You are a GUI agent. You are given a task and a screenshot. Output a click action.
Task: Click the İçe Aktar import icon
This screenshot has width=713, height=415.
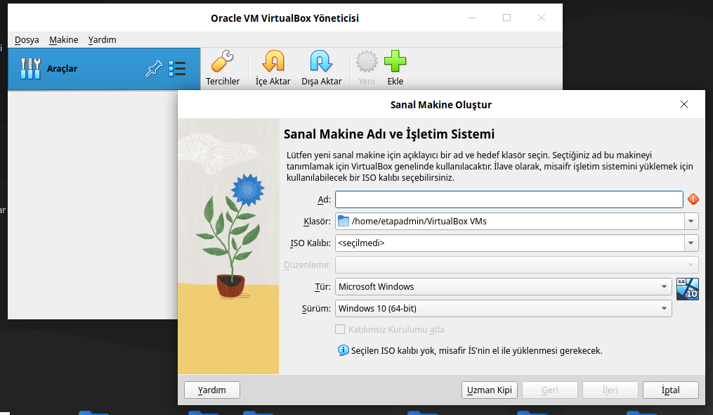pyautogui.click(x=273, y=63)
